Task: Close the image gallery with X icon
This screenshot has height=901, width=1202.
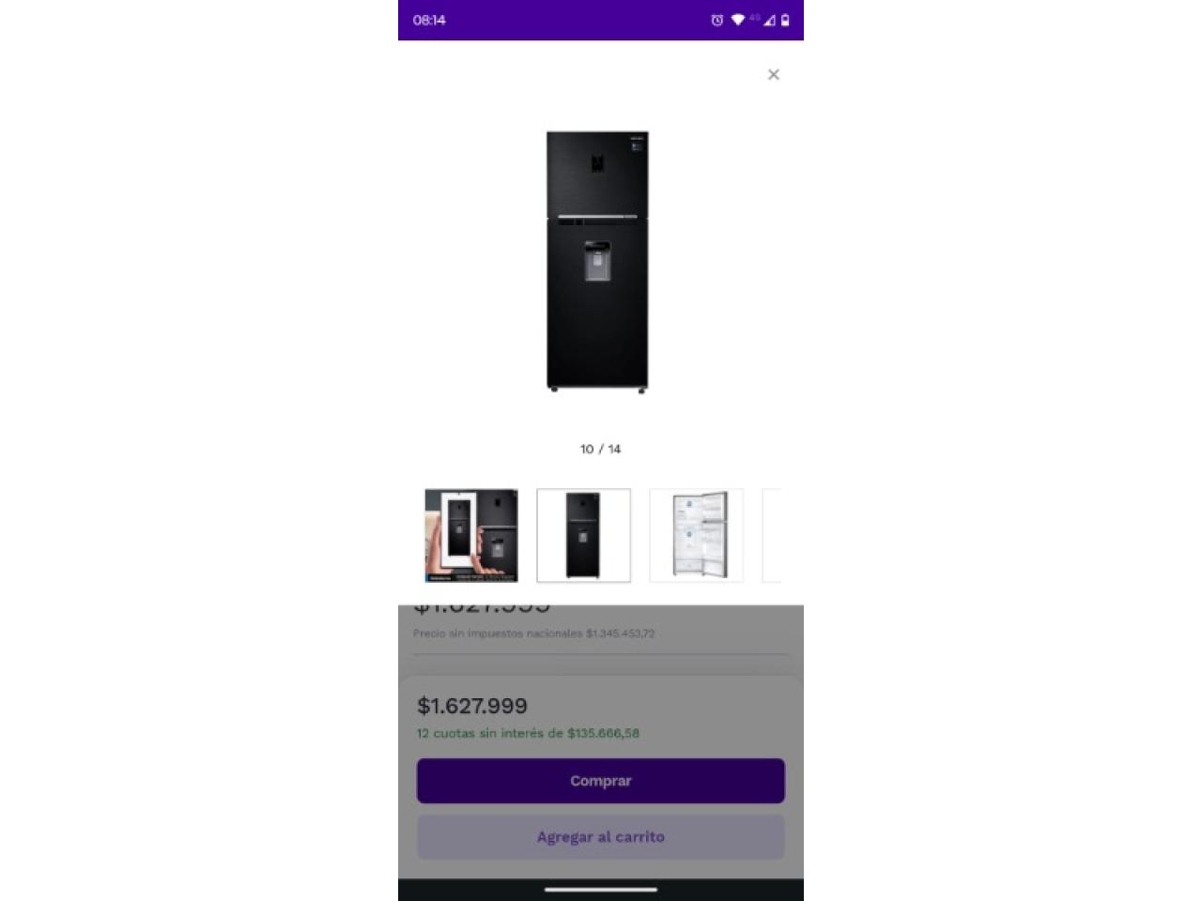Action: 773,74
